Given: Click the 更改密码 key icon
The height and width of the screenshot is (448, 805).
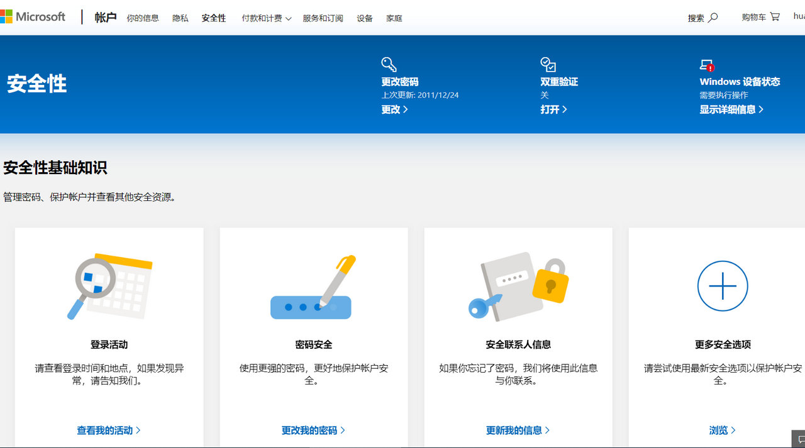Looking at the screenshot, I should pos(388,63).
